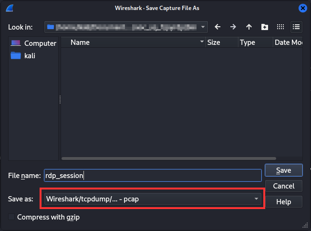Sort files by Type column
Image resolution: width=311 pixels, height=231 pixels.
coord(256,42)
